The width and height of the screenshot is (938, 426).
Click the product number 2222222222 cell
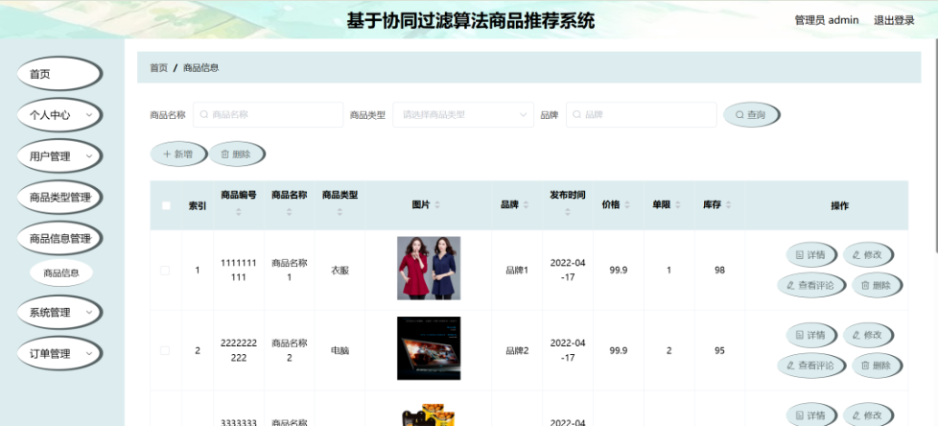pos(239,350)
